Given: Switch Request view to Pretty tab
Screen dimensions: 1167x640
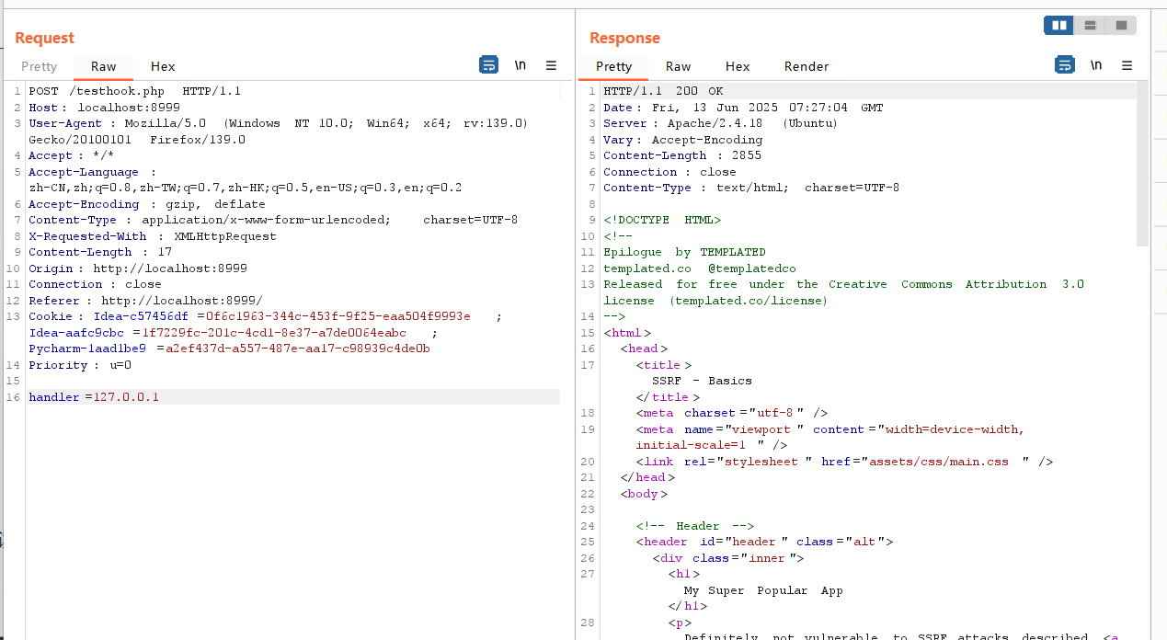Looking at the screenshot, I should 40,66.
